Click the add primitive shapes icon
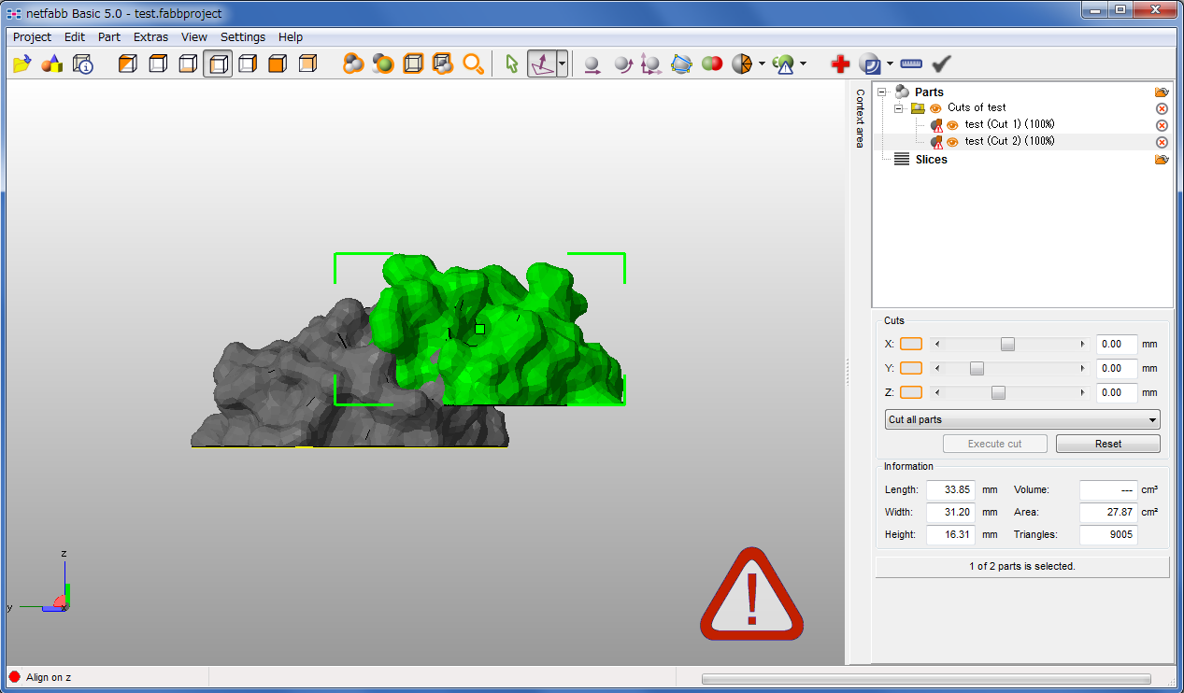The image size is (1184, 693). tap(52, 64)
